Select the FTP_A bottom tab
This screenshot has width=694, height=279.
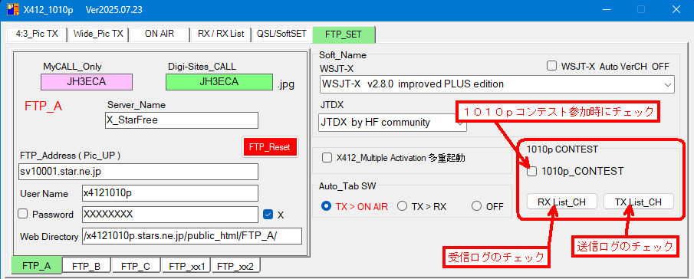pyautogui.click(x=37, y=266)
